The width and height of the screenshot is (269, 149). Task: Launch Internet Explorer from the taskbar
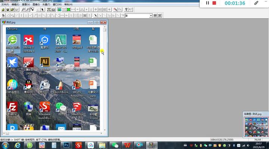tap(17, 145)
